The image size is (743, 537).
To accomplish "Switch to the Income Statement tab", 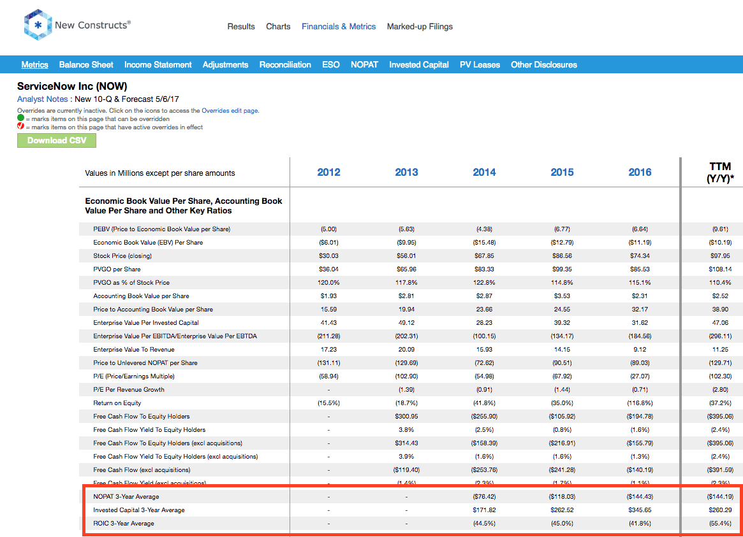I will (x=158, y=65).
